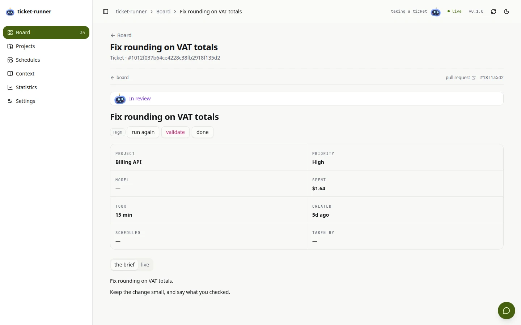Click the Schedules calendar icon
This screenshot has height=325, width=521.
pos(10,60)
